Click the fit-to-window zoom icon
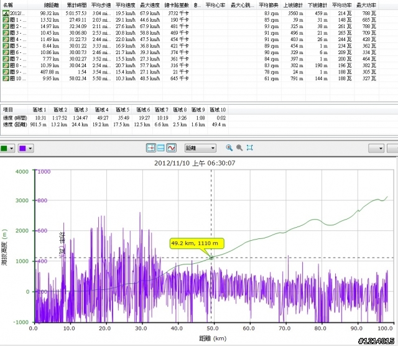This screenshot has height=346, width=398. [x=249, y=148]
